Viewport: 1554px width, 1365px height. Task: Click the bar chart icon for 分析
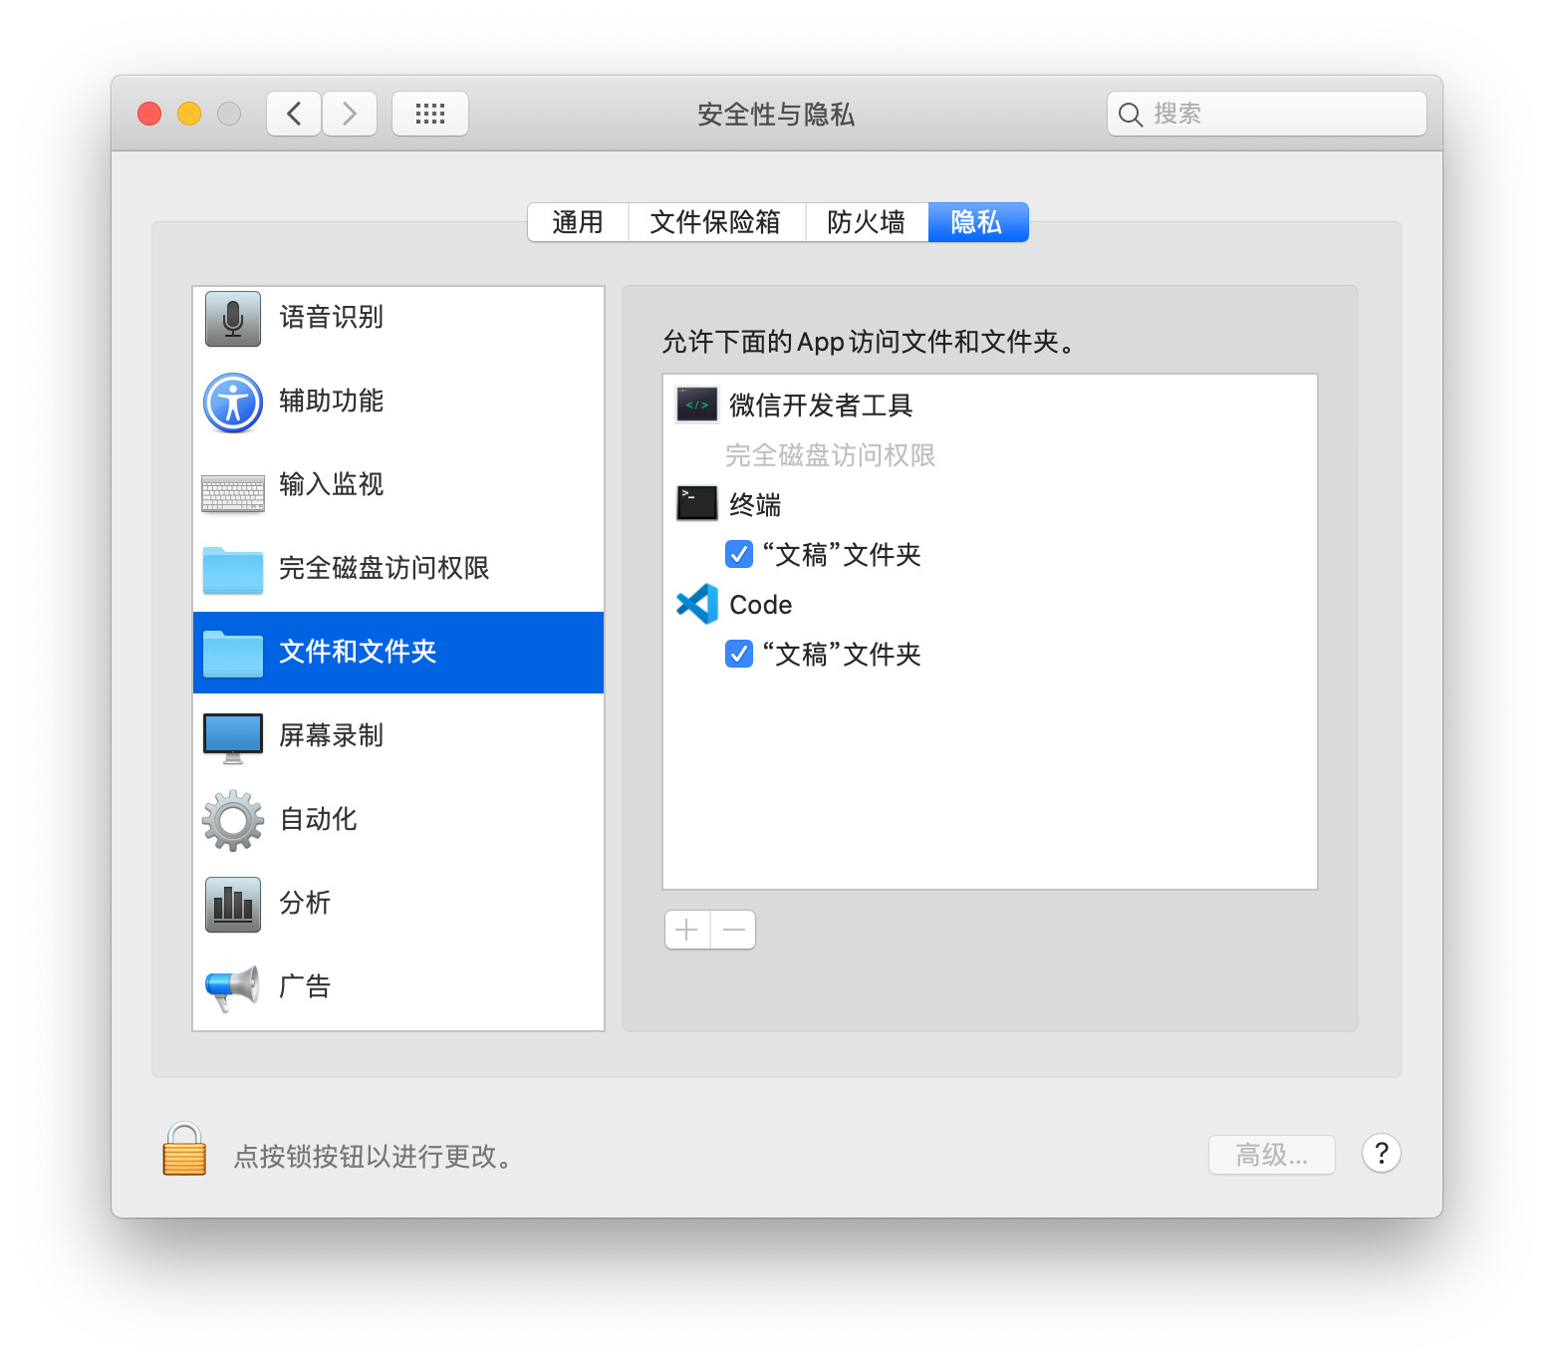[x=233, y=905]
